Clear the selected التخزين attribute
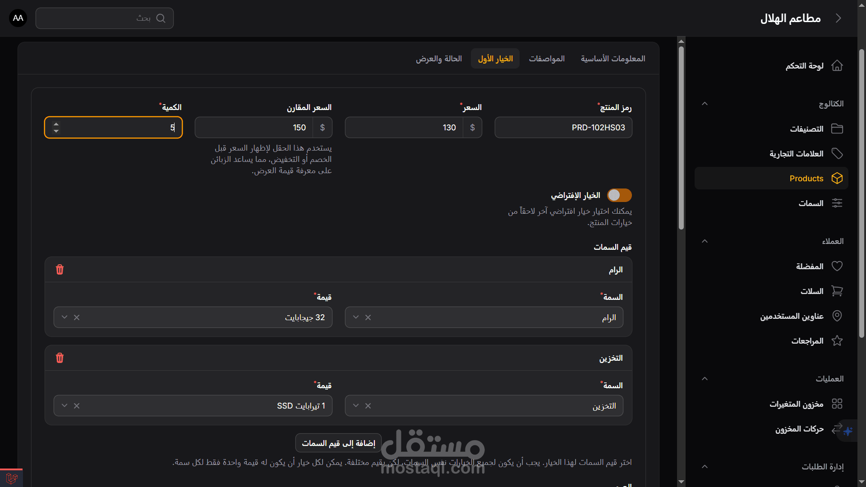 368,406
